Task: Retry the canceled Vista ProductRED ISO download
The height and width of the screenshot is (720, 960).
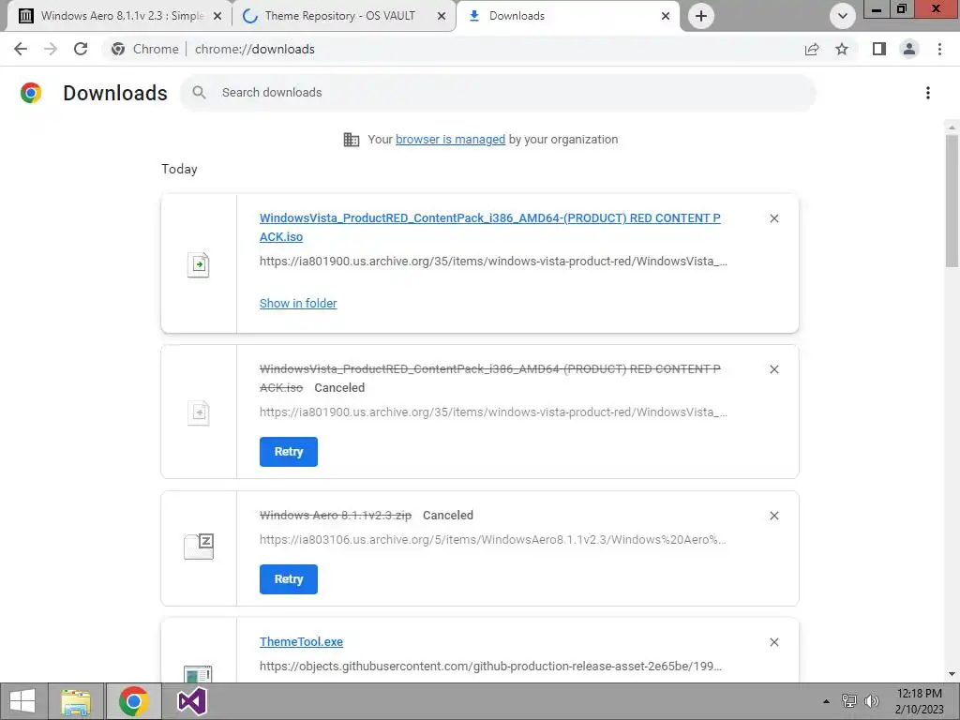Action: point(289,452)
